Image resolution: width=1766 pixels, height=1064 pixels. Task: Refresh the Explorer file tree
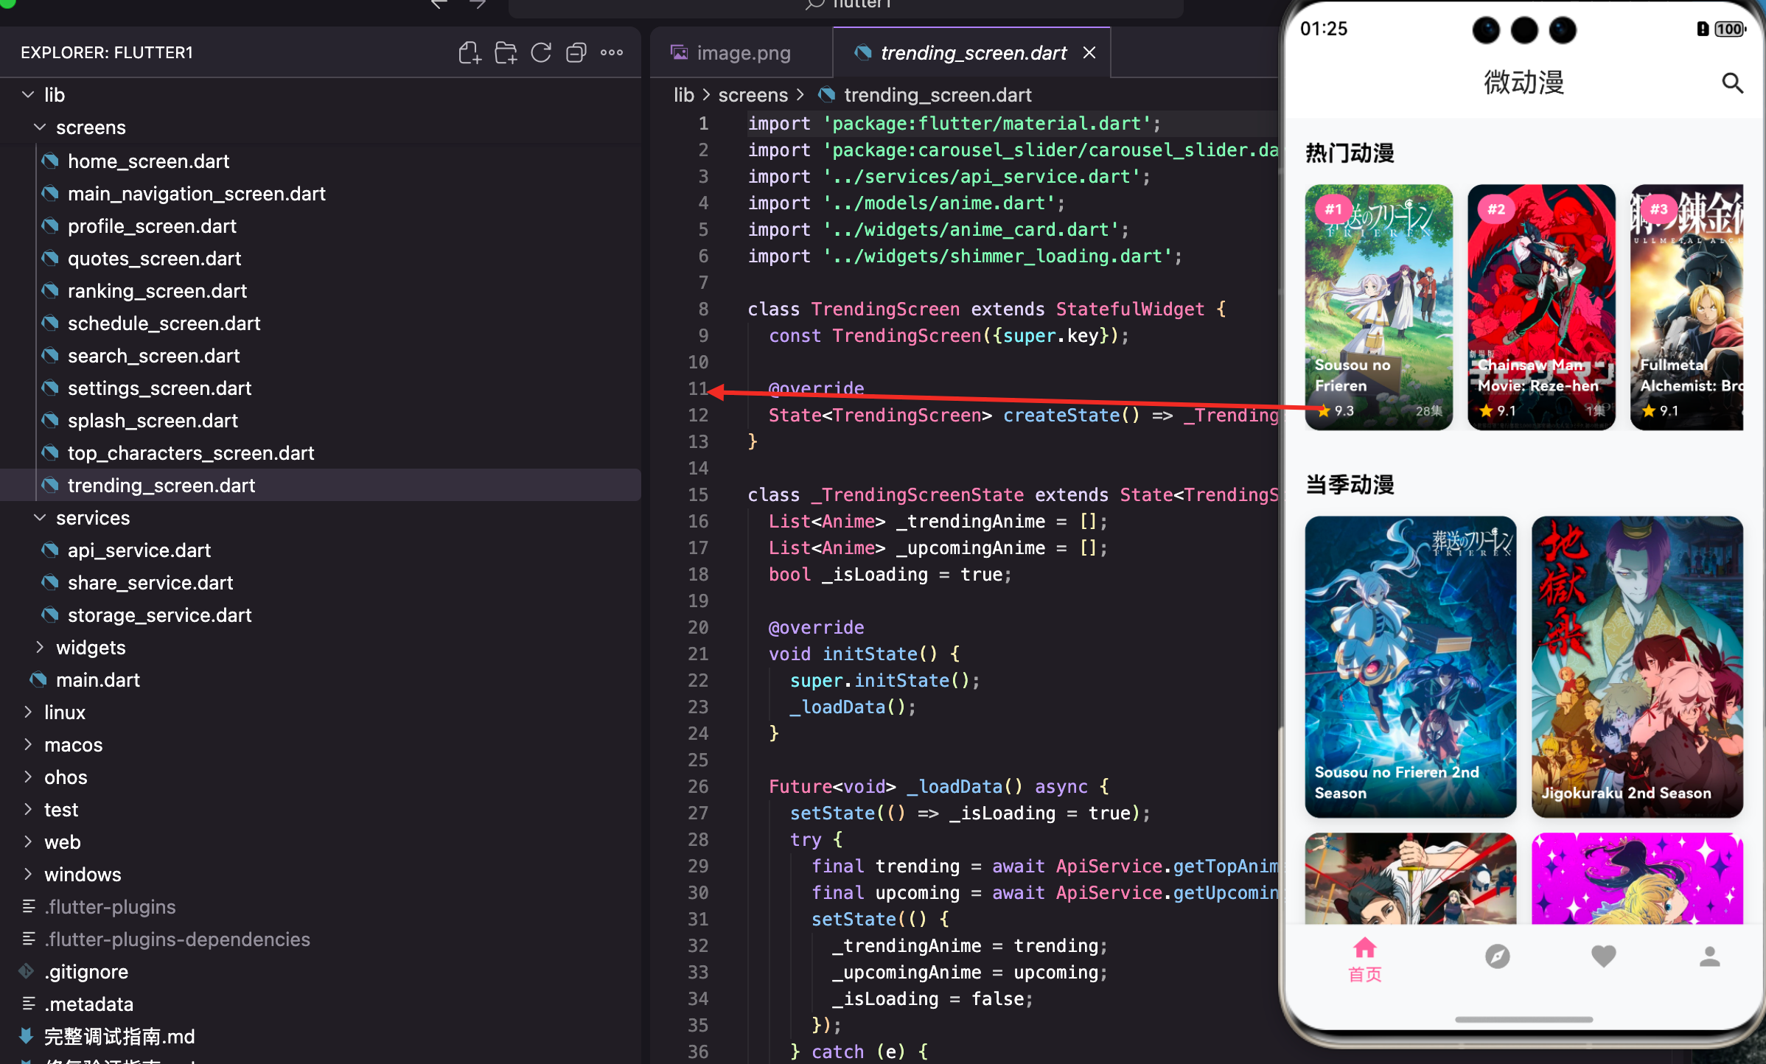[x=541, y=53]
